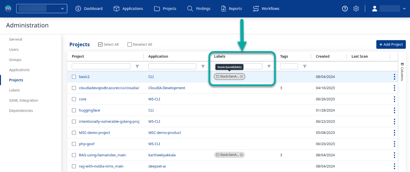This screenshot has height=172, width=410.
Task: Click the Add Project button
Action: click(391, 44)
